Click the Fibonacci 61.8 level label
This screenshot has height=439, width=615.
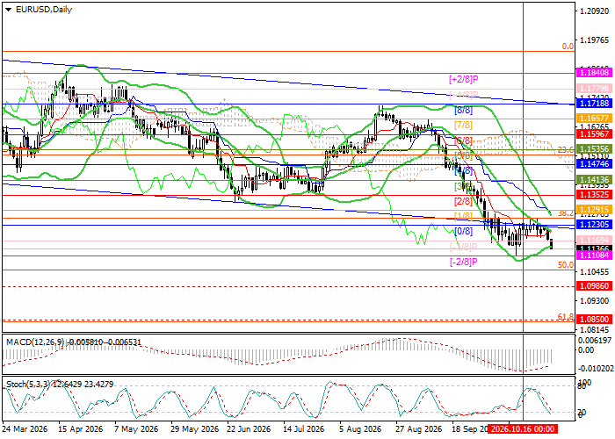click(566, 316)
